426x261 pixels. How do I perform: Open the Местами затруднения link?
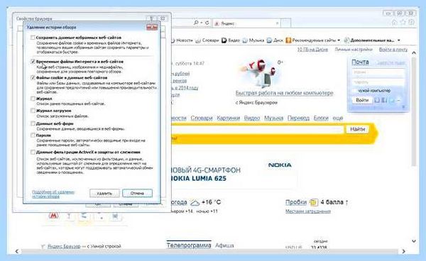(x=308, y=211)
